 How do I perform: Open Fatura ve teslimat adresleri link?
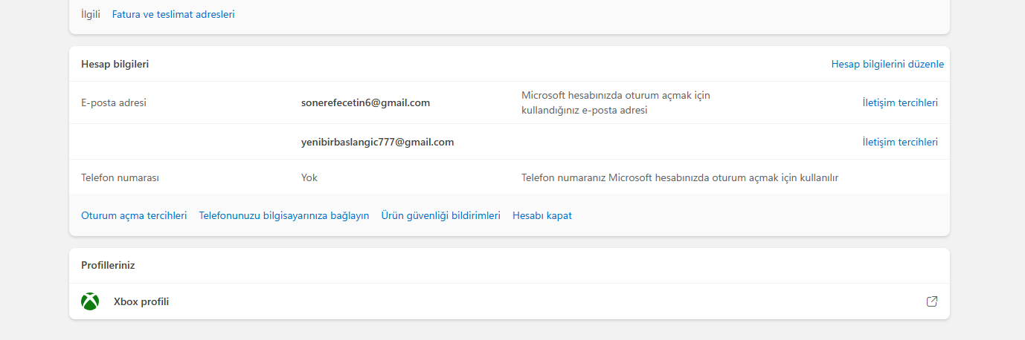[173, 14]
